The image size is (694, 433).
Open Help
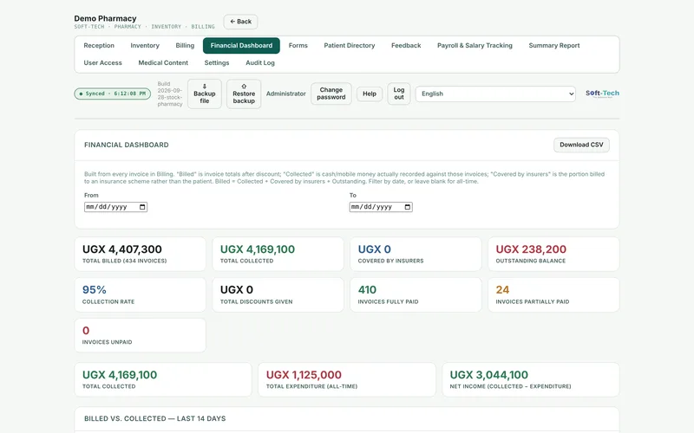pos(370,94)
